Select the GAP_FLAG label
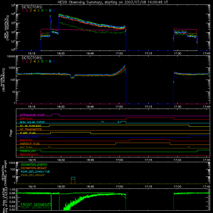213x213 pixels. pos(26,118)
